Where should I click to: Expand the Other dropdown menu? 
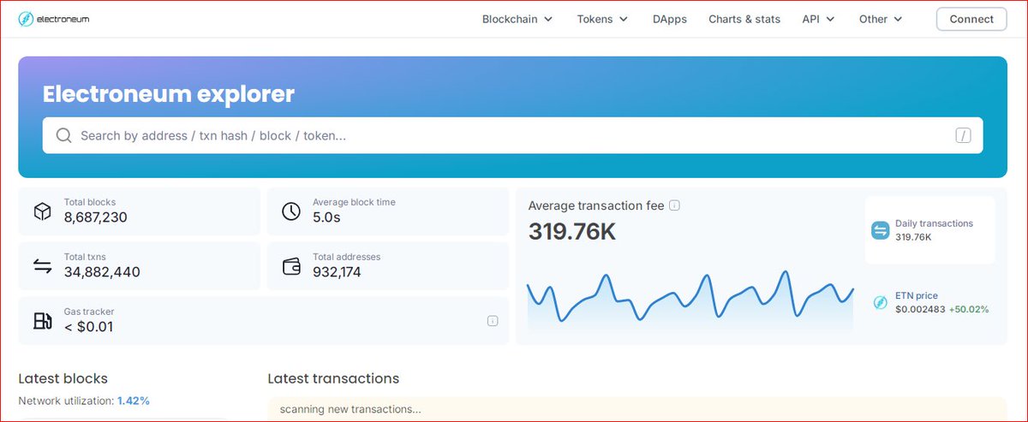(x=881, y=19)
